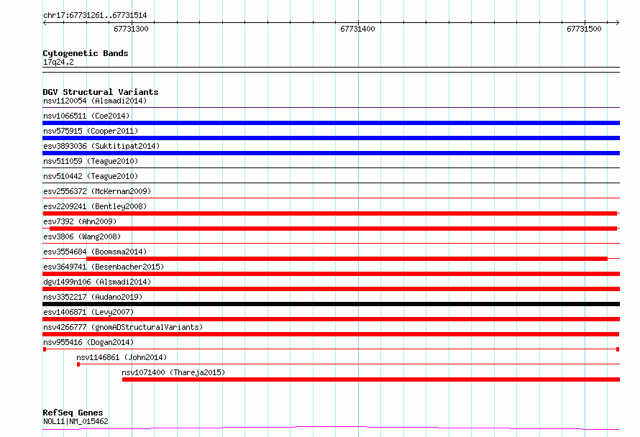Open variant esv7392 (Ahn2009)

[80, 221]
